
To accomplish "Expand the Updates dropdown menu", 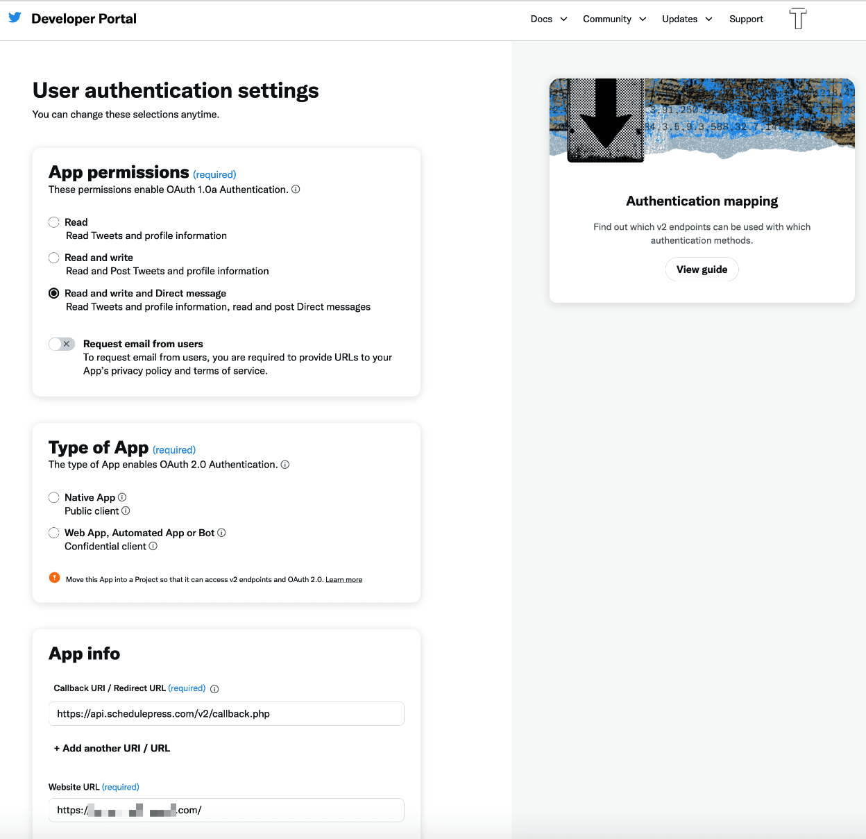I will click(x=687, y=19).
